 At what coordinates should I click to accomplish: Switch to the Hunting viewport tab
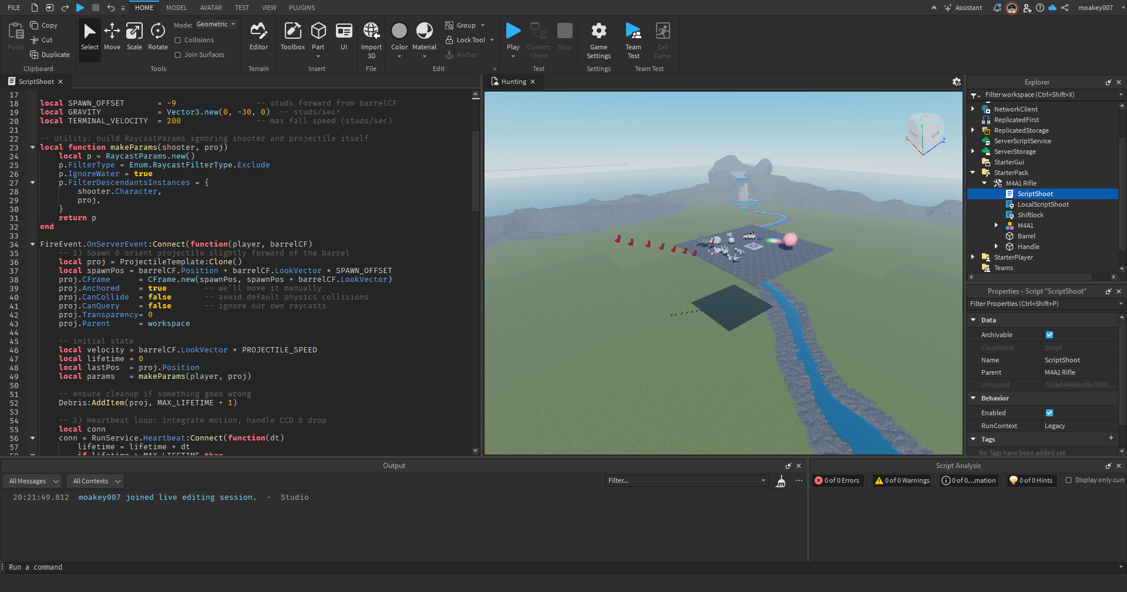click(513, 82)
